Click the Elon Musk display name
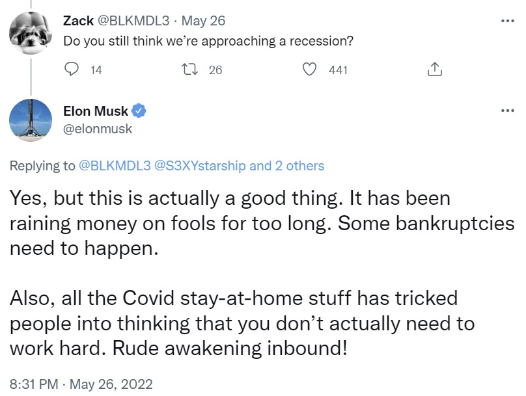The height and width of the screenshot is (396, 526). pyautogui.click(x=96, y=111)
